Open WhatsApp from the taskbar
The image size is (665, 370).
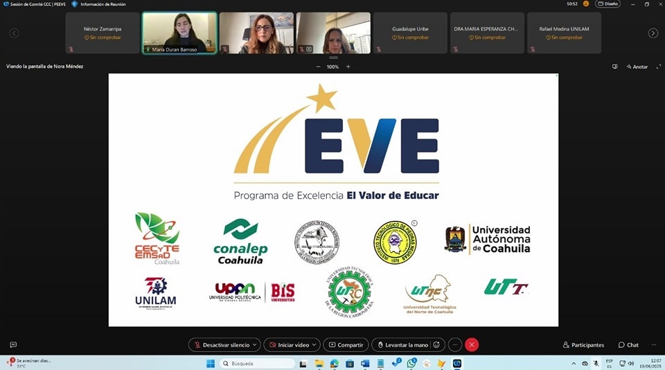[411, 363]
